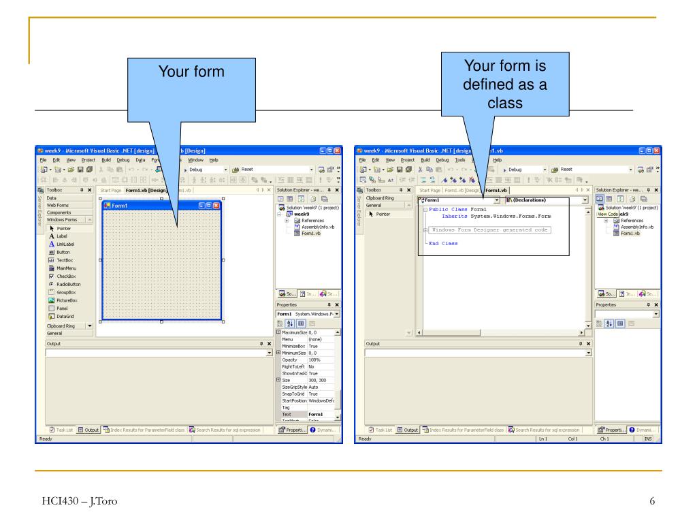Open Dynamic Help tab in design-view window
Image resolution: width=697 pixels, height=523 pixels.
point(325,430)
